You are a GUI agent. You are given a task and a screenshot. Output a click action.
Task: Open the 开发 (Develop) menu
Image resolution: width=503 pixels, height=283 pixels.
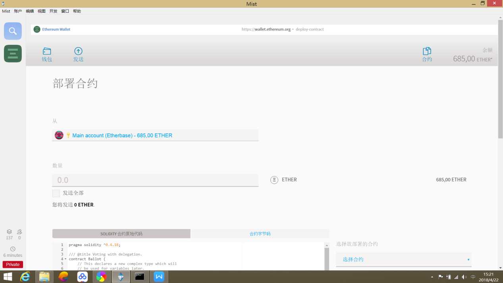(53, 11)
